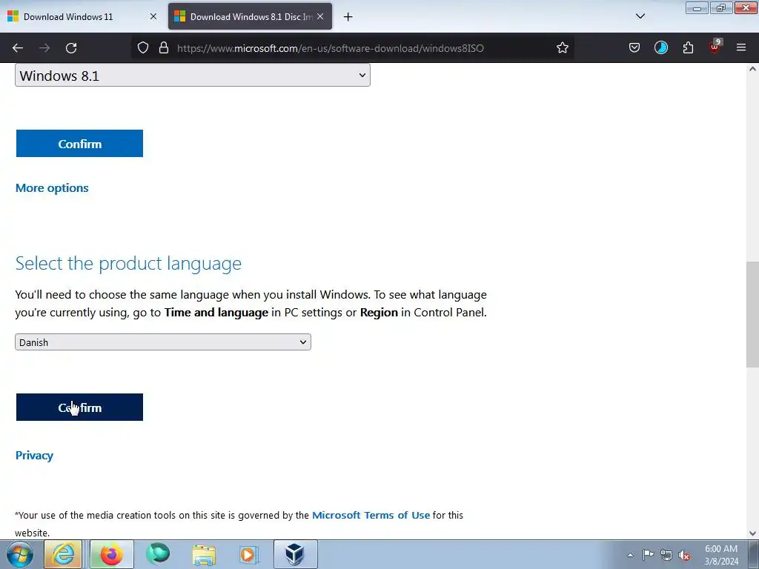The width and height of the screenshot is (759, 569).
Task: Click the page scrollbar thumb
Action: [752, 314]
